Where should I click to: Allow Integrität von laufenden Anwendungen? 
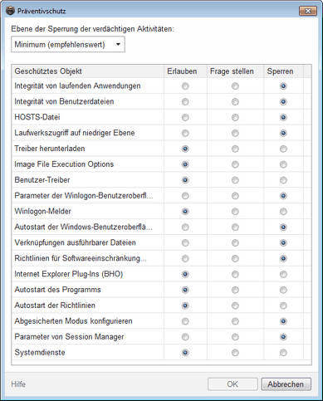click(185, 86)
